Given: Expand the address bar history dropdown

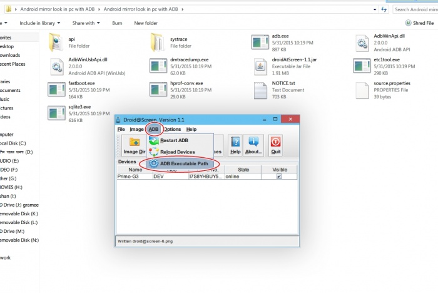Looking at the screenshot, I should (375, 9).
